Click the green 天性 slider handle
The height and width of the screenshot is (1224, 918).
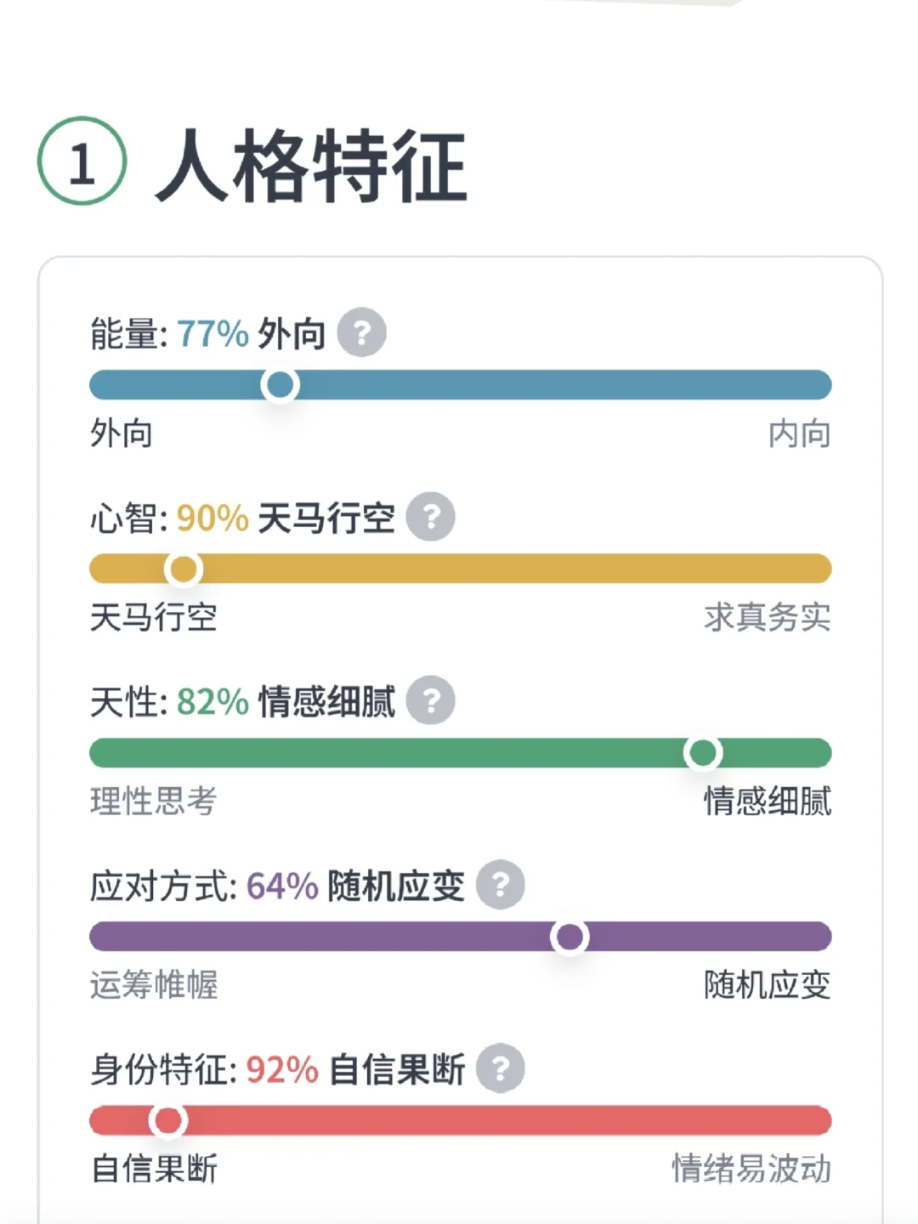coord(702,753)
